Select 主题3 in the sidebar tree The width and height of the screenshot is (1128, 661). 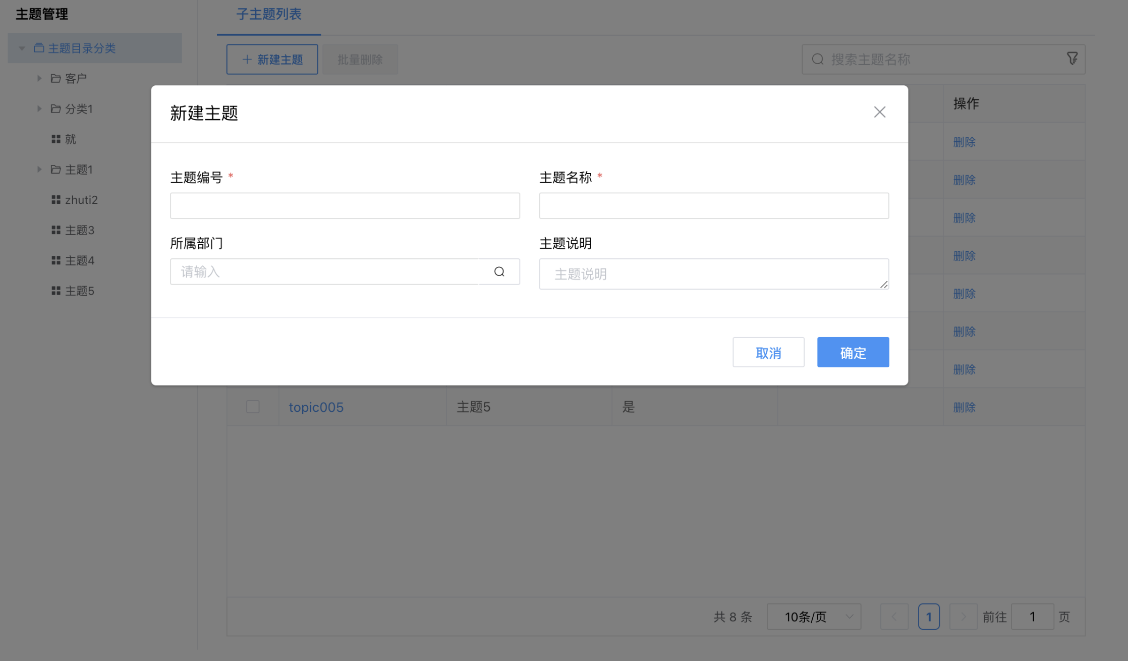(80, 230)
